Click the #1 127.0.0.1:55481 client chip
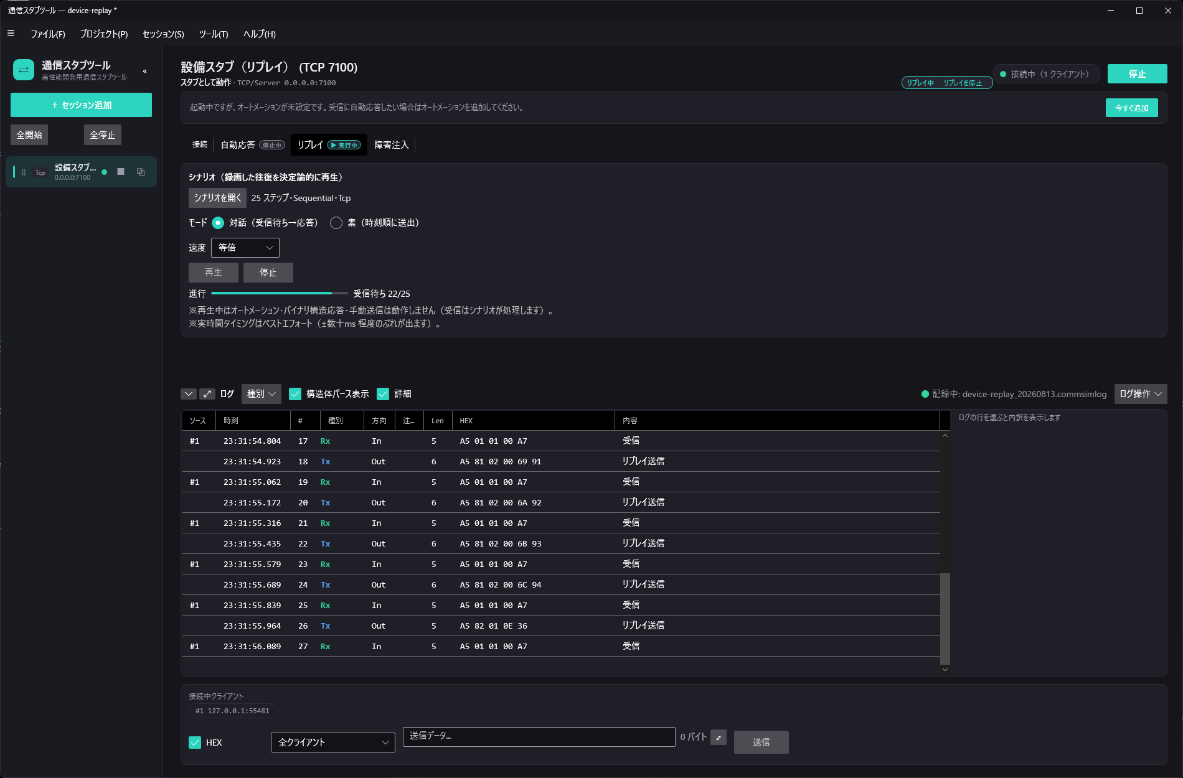 click(x=232, y=711)
